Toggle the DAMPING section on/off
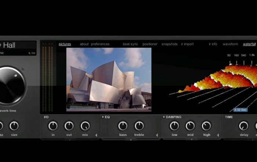The height and width of the screenshot is (162, 257). point(164,117)
